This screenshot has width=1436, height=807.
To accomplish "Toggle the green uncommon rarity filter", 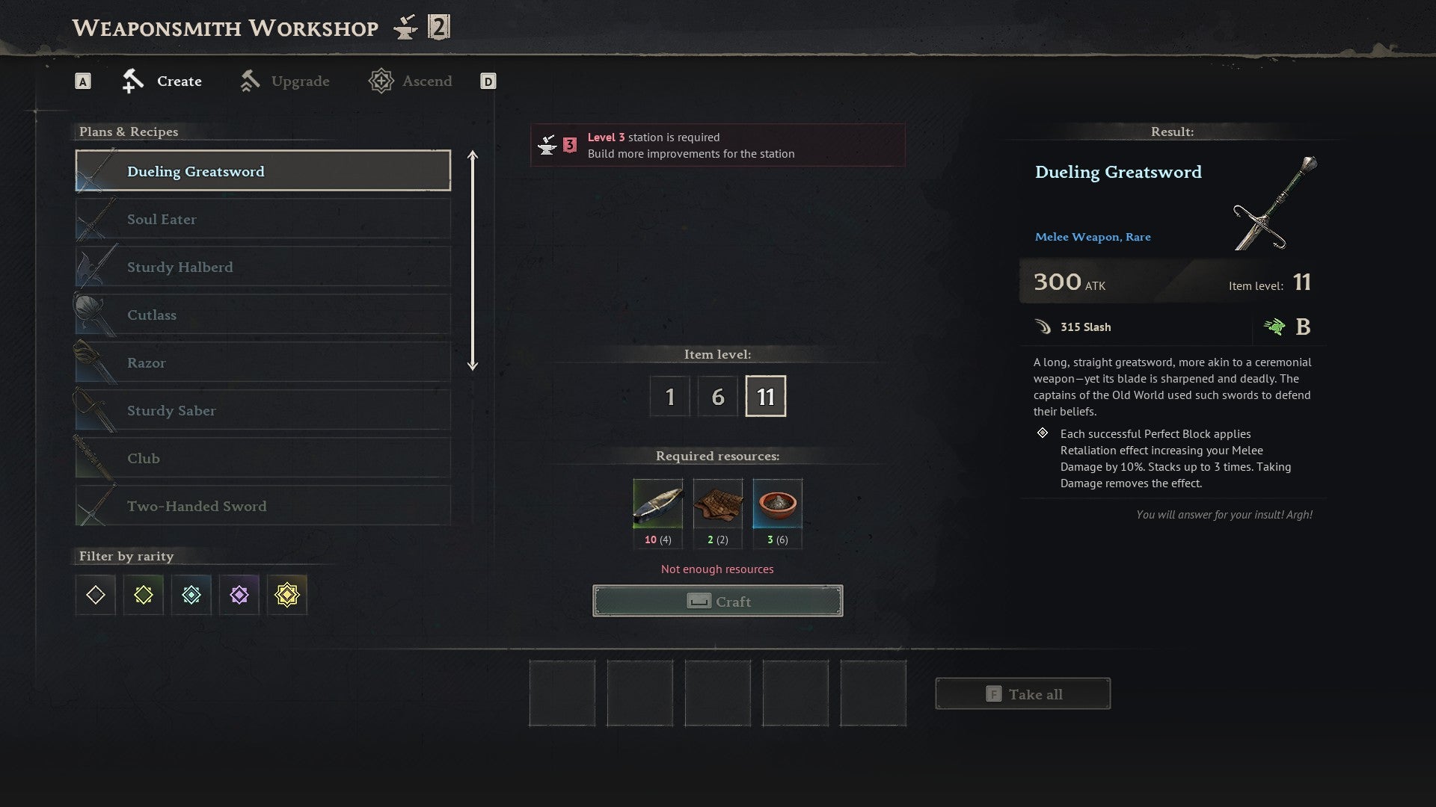I will point(144,595).
